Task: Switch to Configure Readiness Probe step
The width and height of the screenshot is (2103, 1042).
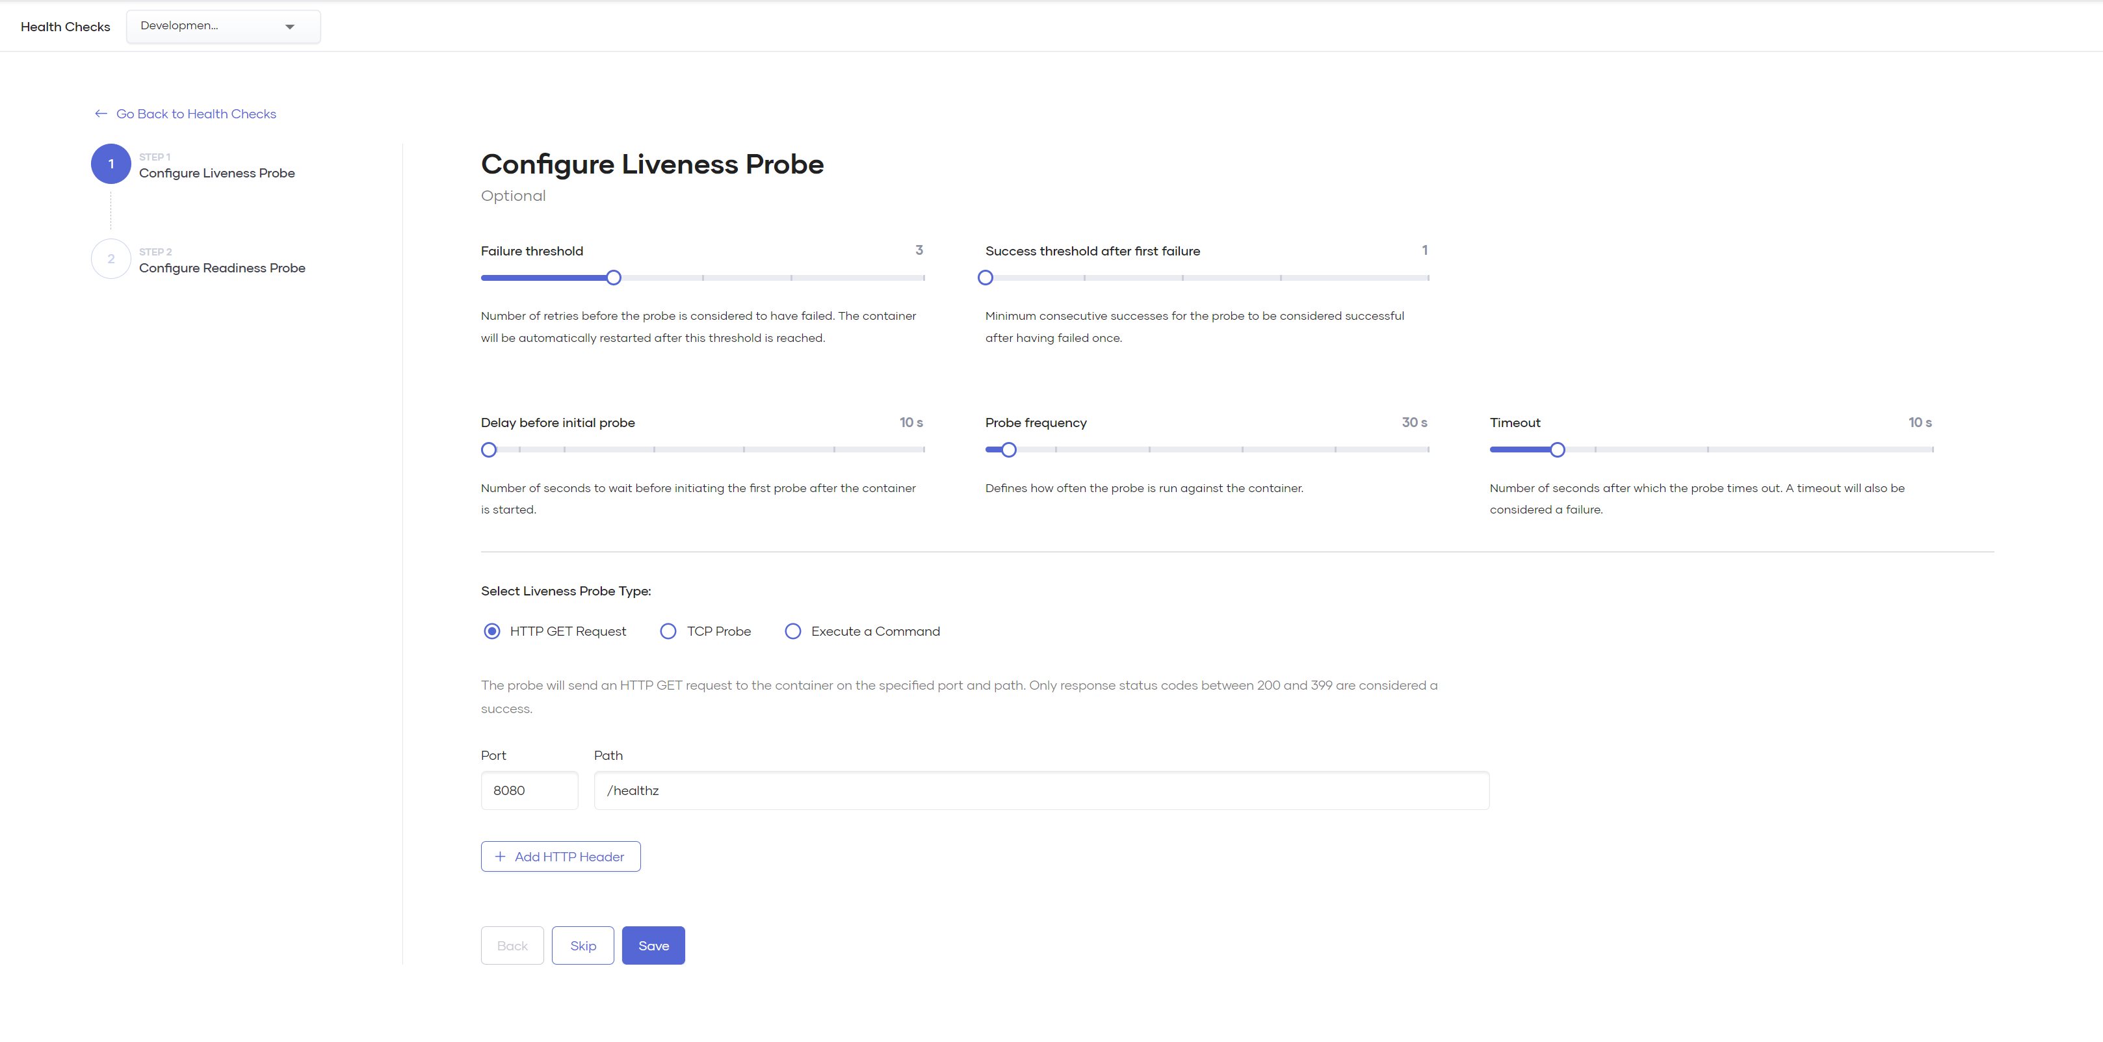Action: click(x=221, y=268)
